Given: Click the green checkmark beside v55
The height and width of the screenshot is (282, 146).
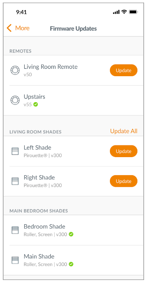Looking at the screenshot, I should (36, 104).
